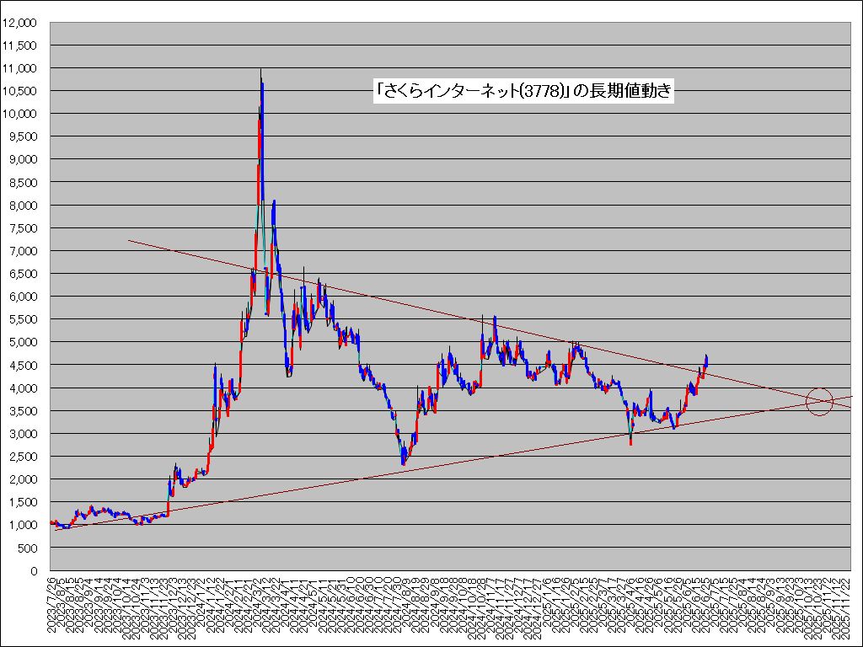The image size is (863, 647).
Task: Click the 11,000 y-axis value
Action: [x=20, y=69]
